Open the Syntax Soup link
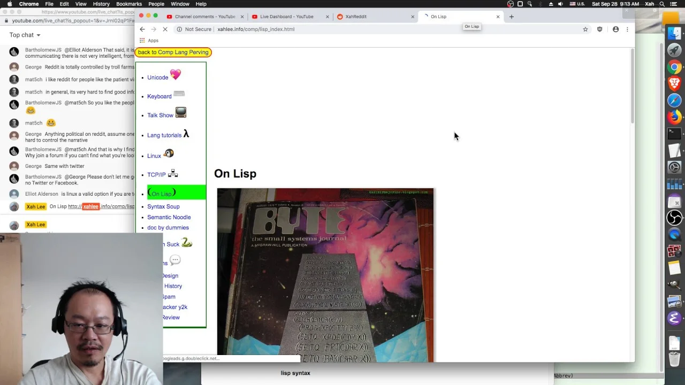The image size is (685, 385). pyautogui.click(x=163, y=206)
